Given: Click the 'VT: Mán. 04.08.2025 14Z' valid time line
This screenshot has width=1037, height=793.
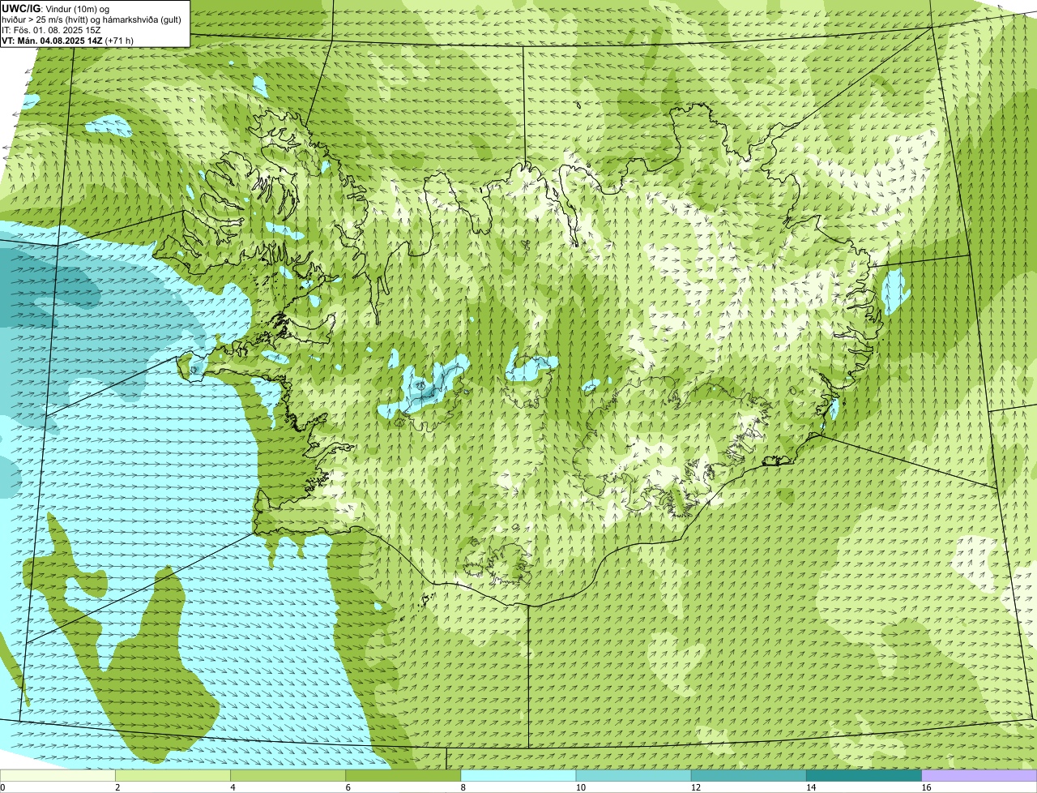Looking at the screenshot, I should pyautogui.click(x=67, y=41).
